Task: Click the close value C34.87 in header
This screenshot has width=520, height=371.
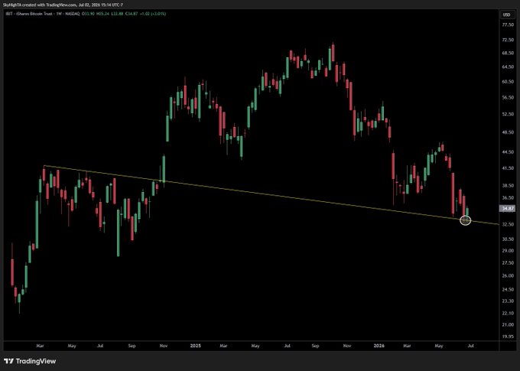Action: pyautogui.click(x=132, y=14)
